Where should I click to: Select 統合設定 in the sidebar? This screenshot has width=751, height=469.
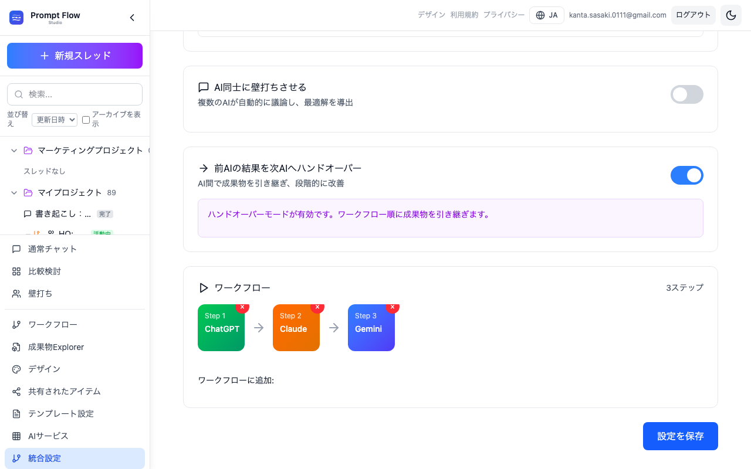point(75,458)
